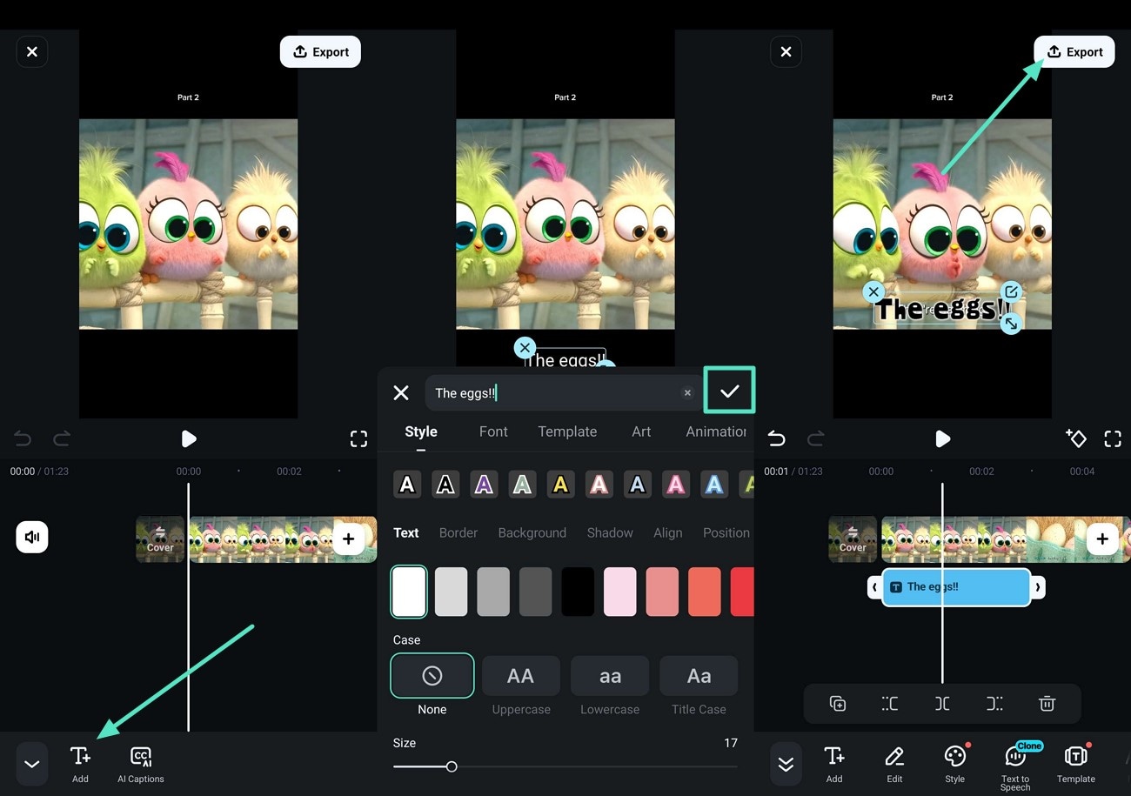The height and width of the screenshot is (796, 1131).
Task: Clear the text input with small x
Action: pos(687,393)
